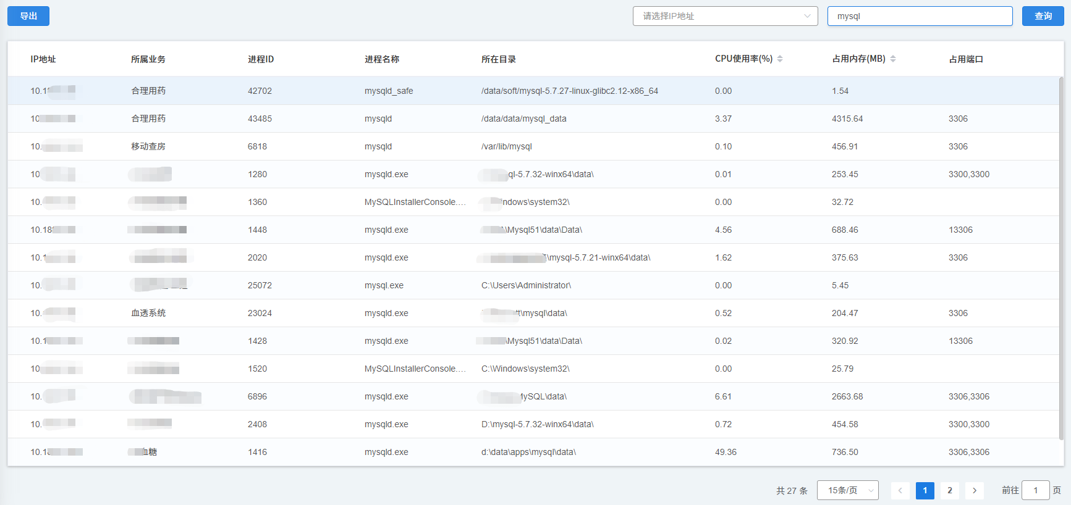Screen dimensions: 1071x505
Task: Click process ID 43485
Action: [x=260, y=119]
